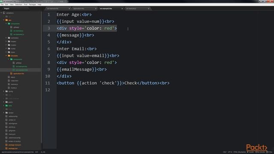Open index.html in the tree
Viewport: 274px width, 154px height.
pos(14,81)
